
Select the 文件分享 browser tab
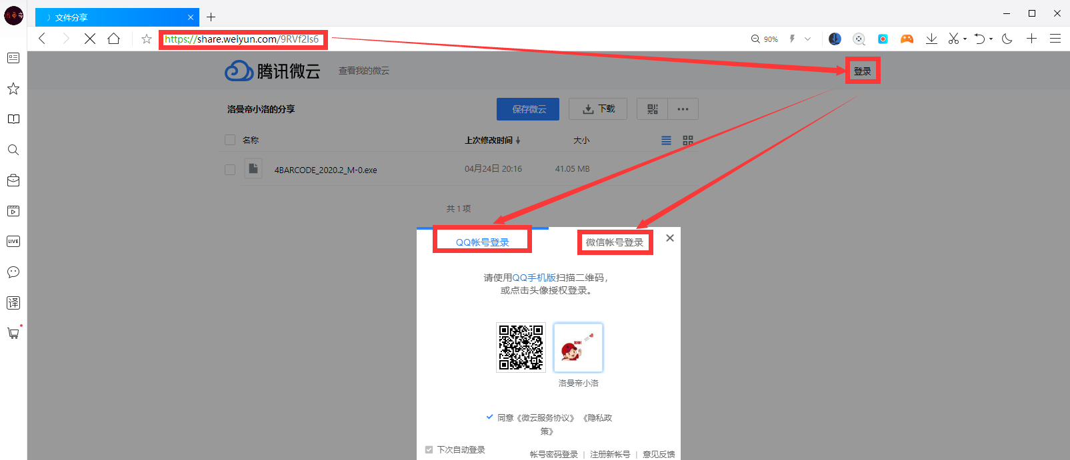click(x=117, y=17)
